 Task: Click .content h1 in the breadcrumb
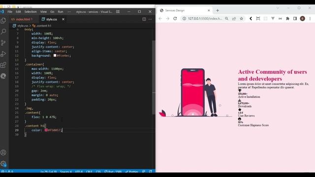(42, 26)
